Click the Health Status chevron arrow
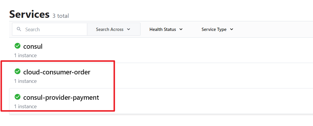 [181, 29]
